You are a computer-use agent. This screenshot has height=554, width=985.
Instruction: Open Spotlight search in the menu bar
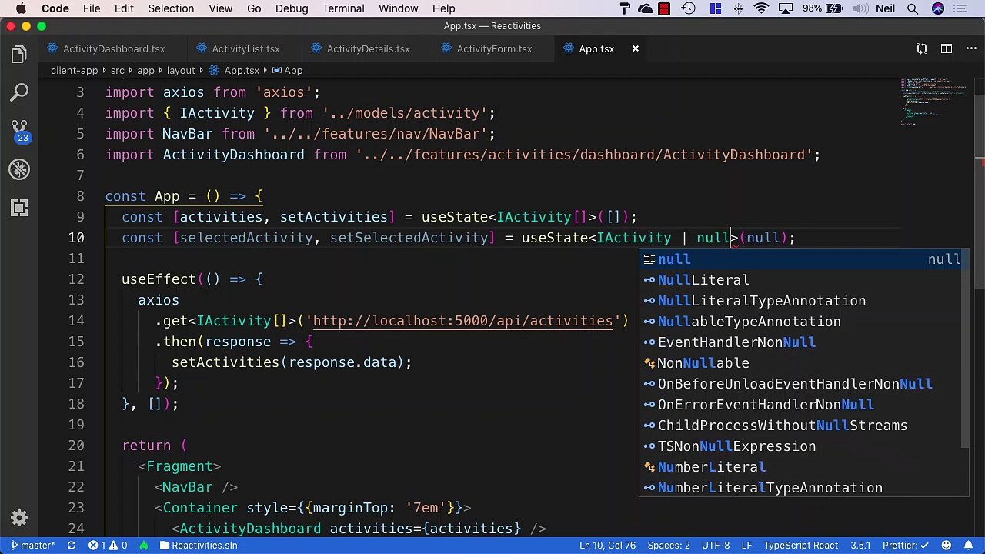pos(912,8)
